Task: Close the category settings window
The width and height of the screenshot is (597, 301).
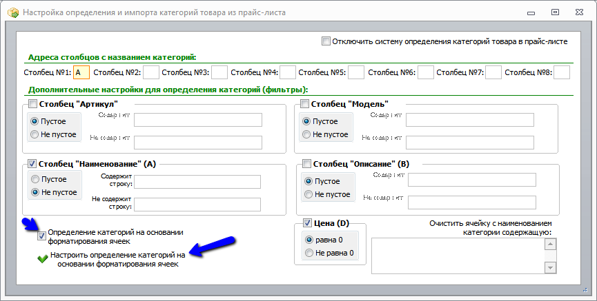Action: coord(579,12)
